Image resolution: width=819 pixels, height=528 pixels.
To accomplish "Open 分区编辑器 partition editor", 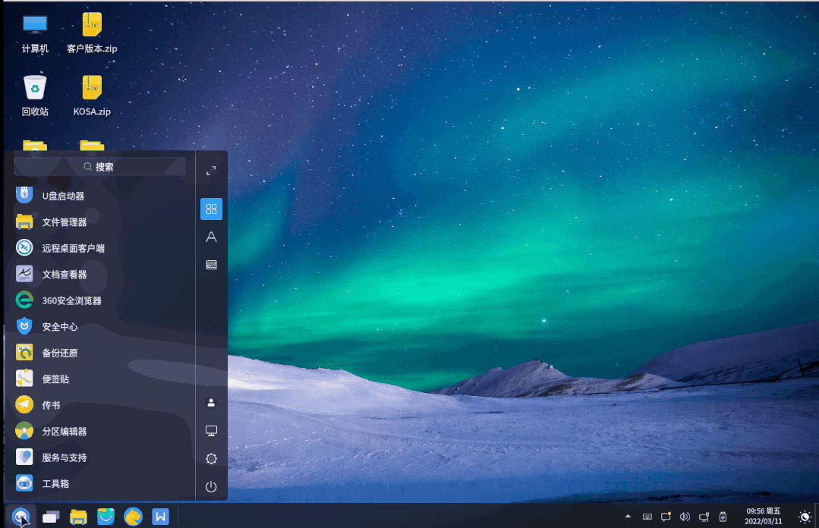I will (x=64, y=432).
